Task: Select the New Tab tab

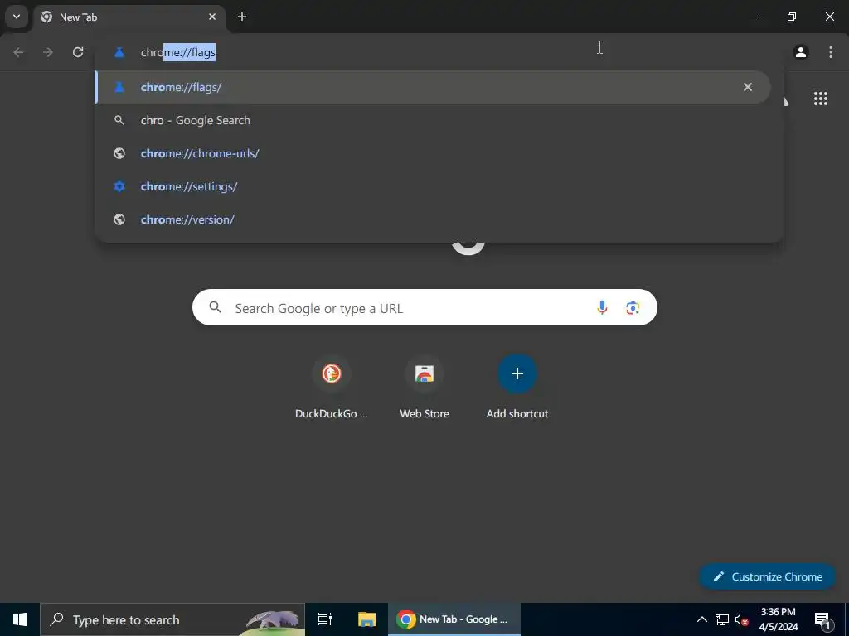Action: coord(129,17)
